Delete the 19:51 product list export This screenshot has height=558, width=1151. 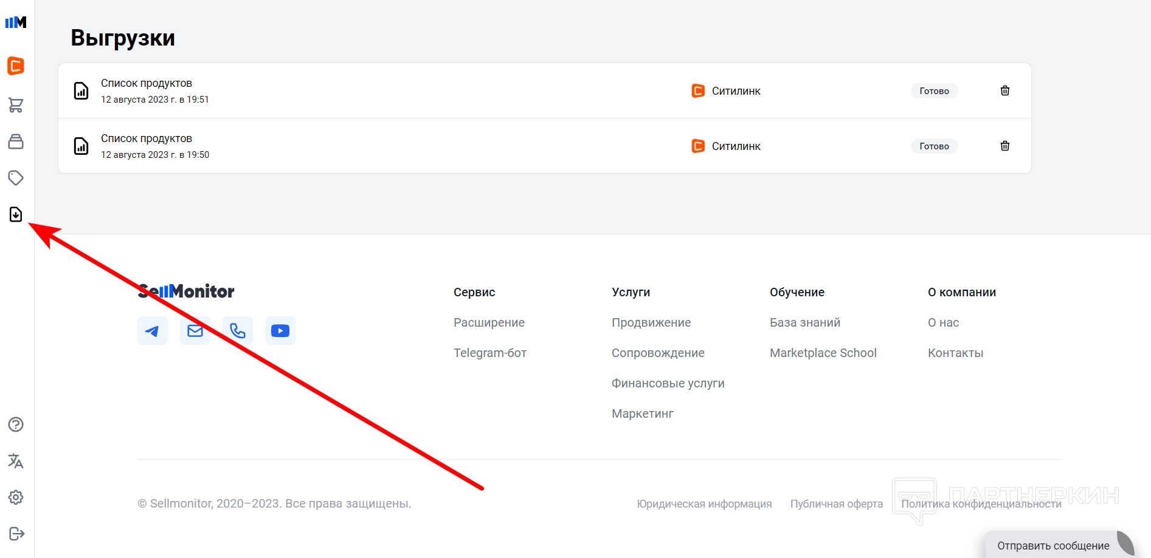1005,90
